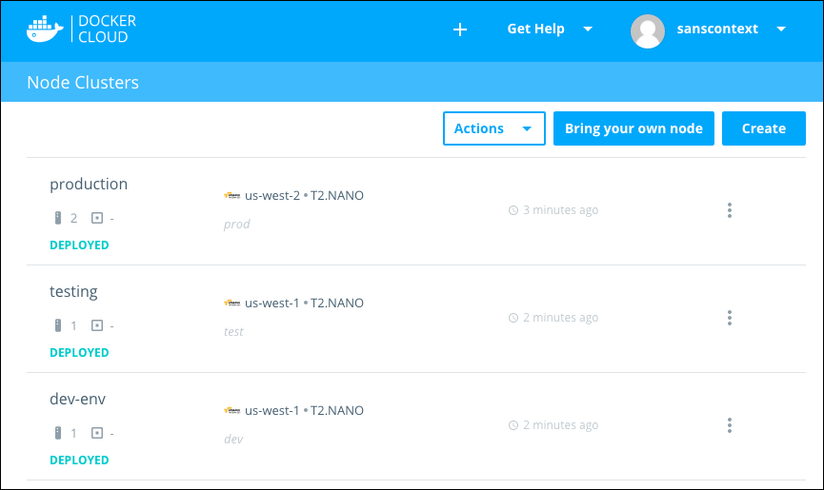This screenshot has height=490, width=824.
Task: Click the Docker Cloud whale logo
Action: 45,29
